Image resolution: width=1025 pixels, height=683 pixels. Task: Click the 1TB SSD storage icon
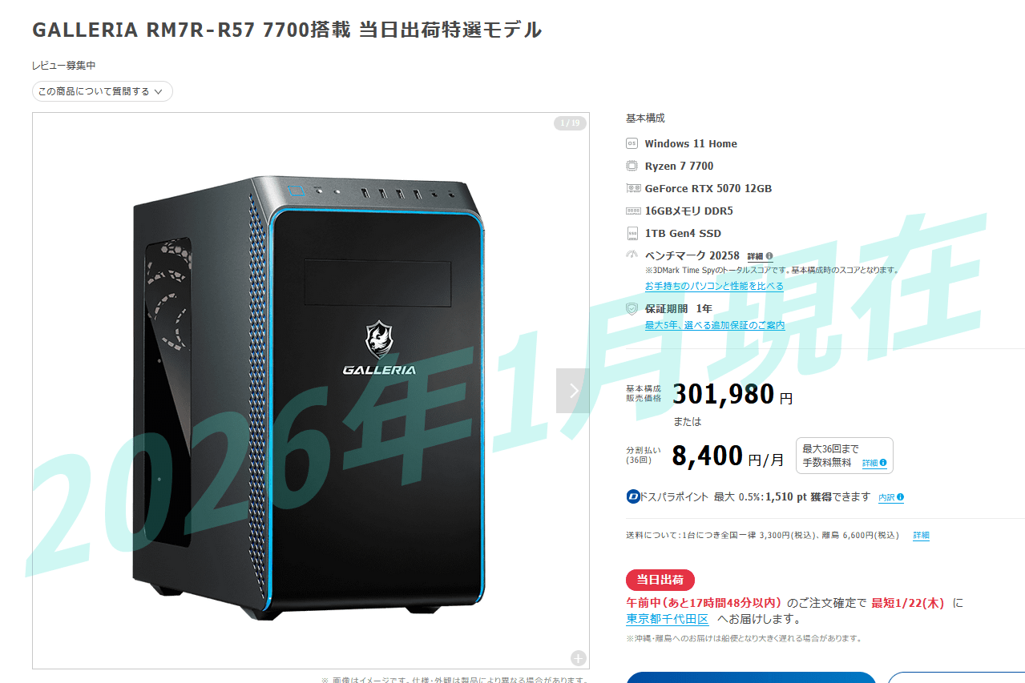click(x=632, y=233)
